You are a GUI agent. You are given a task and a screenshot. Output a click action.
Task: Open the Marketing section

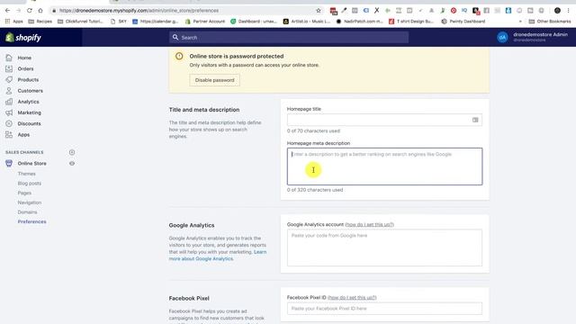tap(30, 112)
